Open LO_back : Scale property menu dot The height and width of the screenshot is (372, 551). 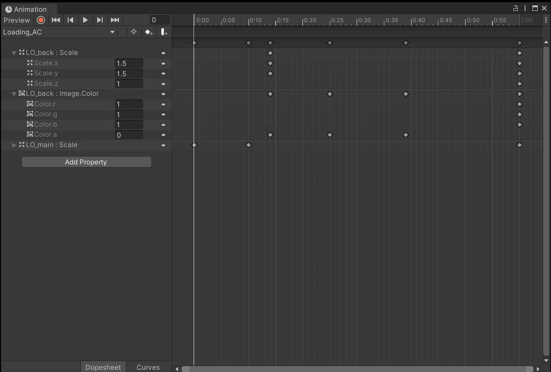(x=163, y=53)
